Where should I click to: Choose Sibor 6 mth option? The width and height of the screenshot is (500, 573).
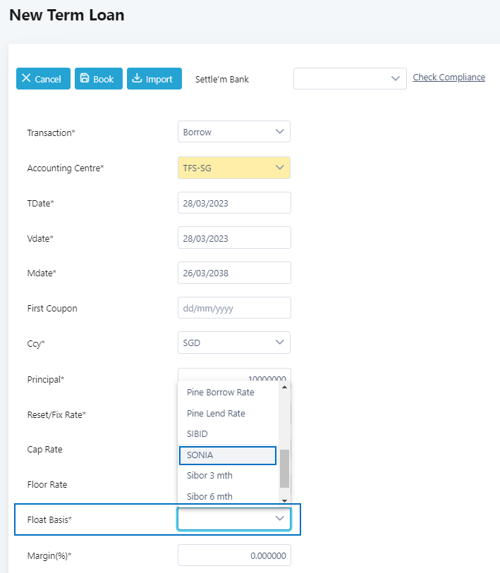(x=209, y=496)
